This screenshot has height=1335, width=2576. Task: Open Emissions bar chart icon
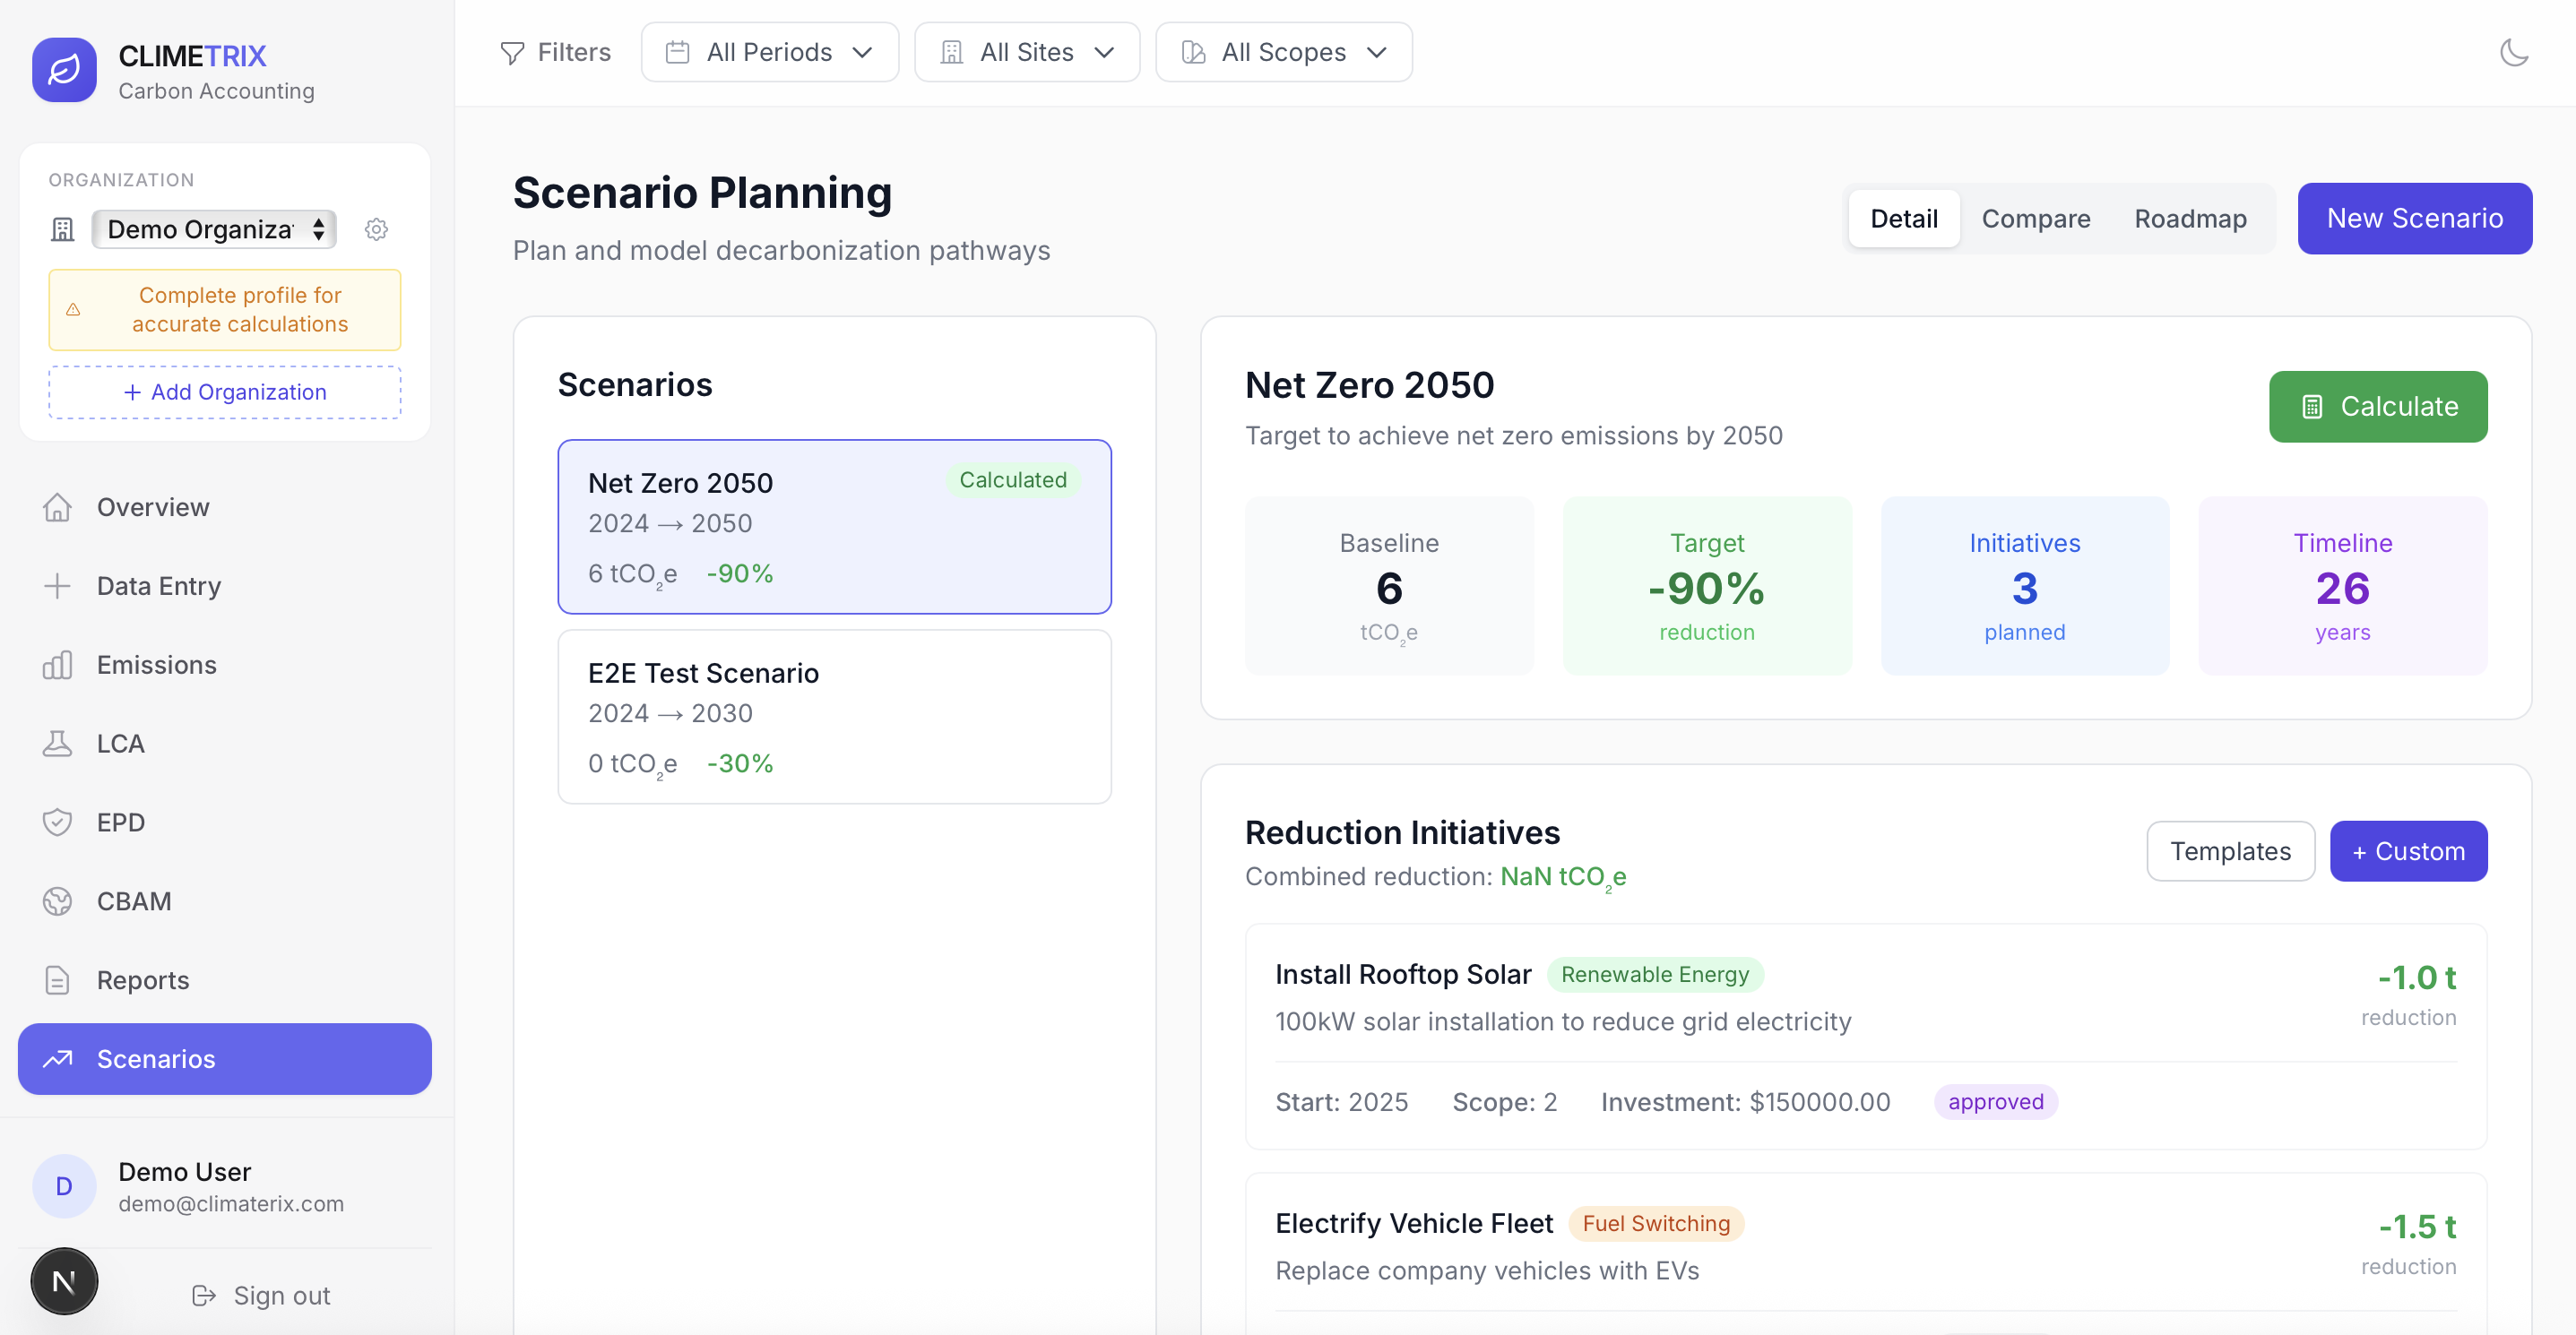click(x=57, y=665)
